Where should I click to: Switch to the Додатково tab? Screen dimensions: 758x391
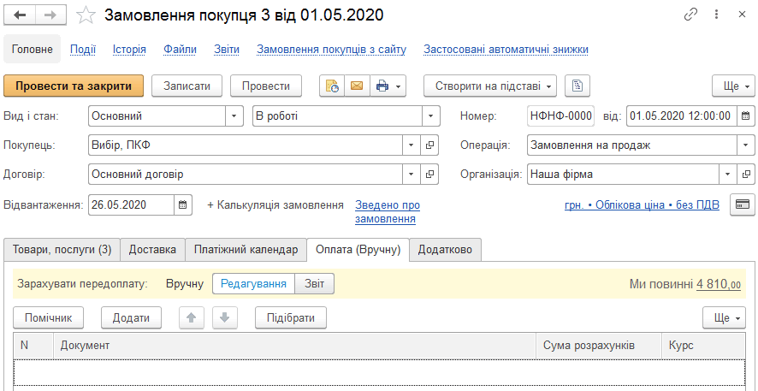(445, 250)
